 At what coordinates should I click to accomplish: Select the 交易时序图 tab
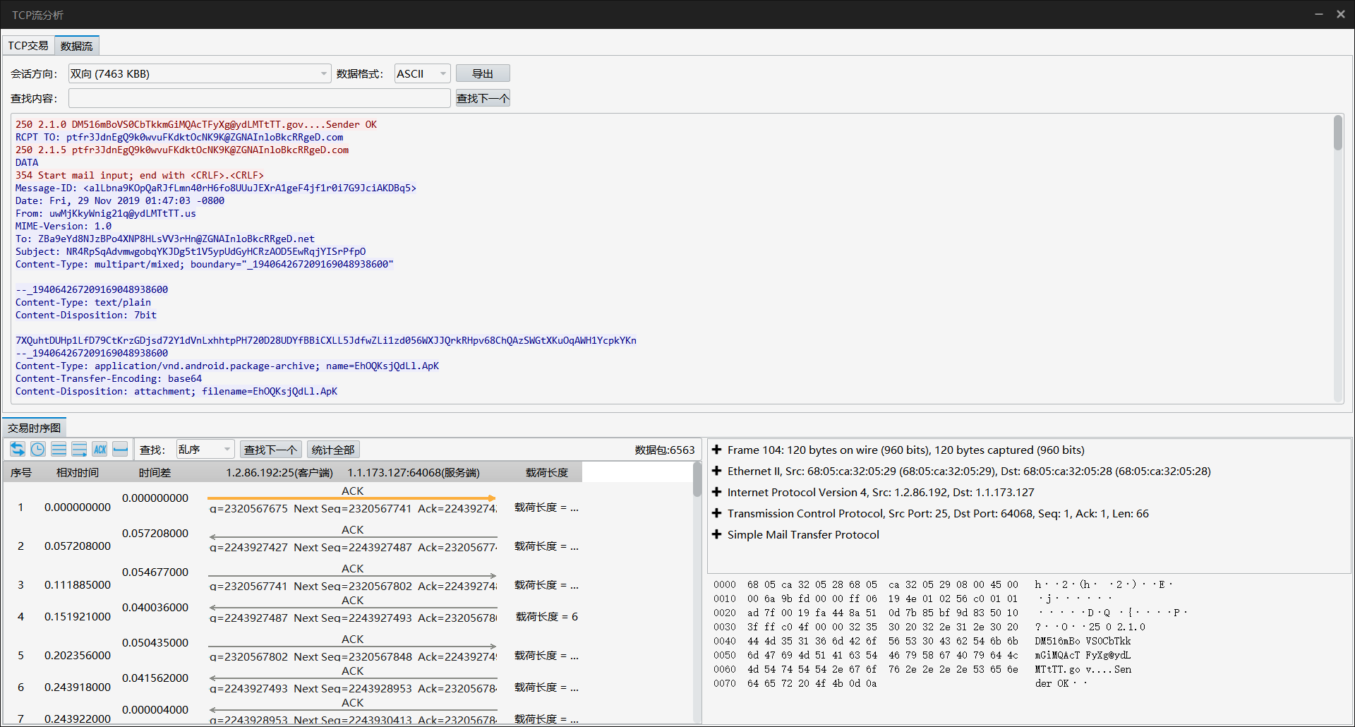click(35, 428)
